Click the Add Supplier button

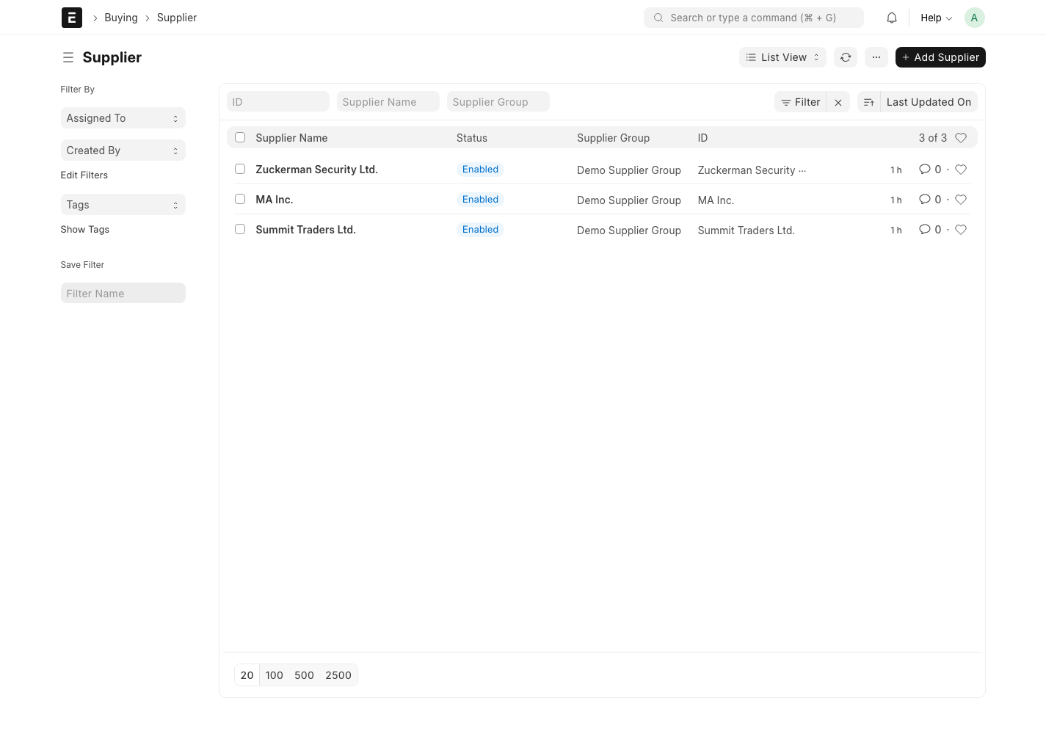point(940,57)
